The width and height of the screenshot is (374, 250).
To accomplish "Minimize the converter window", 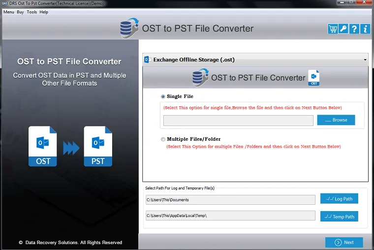I will pos(342,2).
